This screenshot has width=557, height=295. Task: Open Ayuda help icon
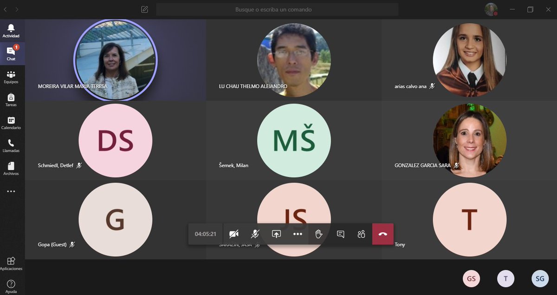click(11, 286)
